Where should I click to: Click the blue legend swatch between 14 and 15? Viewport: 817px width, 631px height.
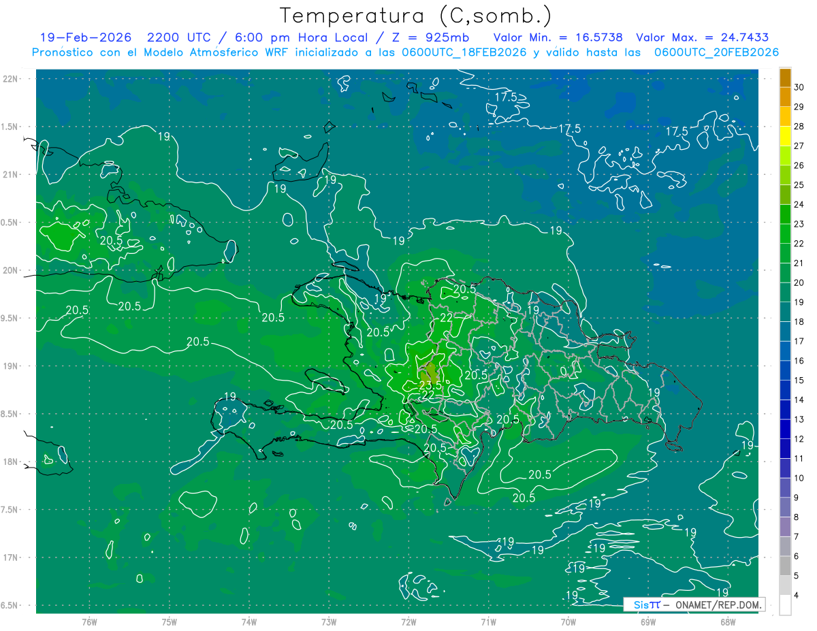(785, 390)
